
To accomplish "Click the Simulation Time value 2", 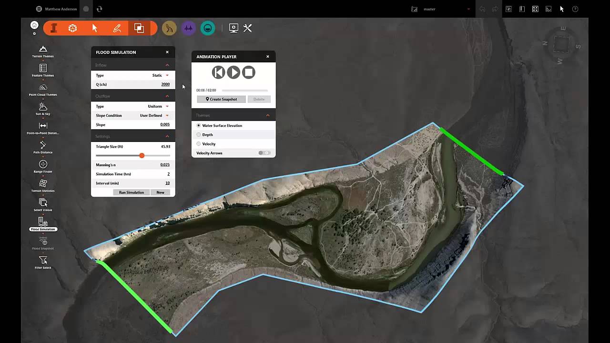I will [168, 174].
